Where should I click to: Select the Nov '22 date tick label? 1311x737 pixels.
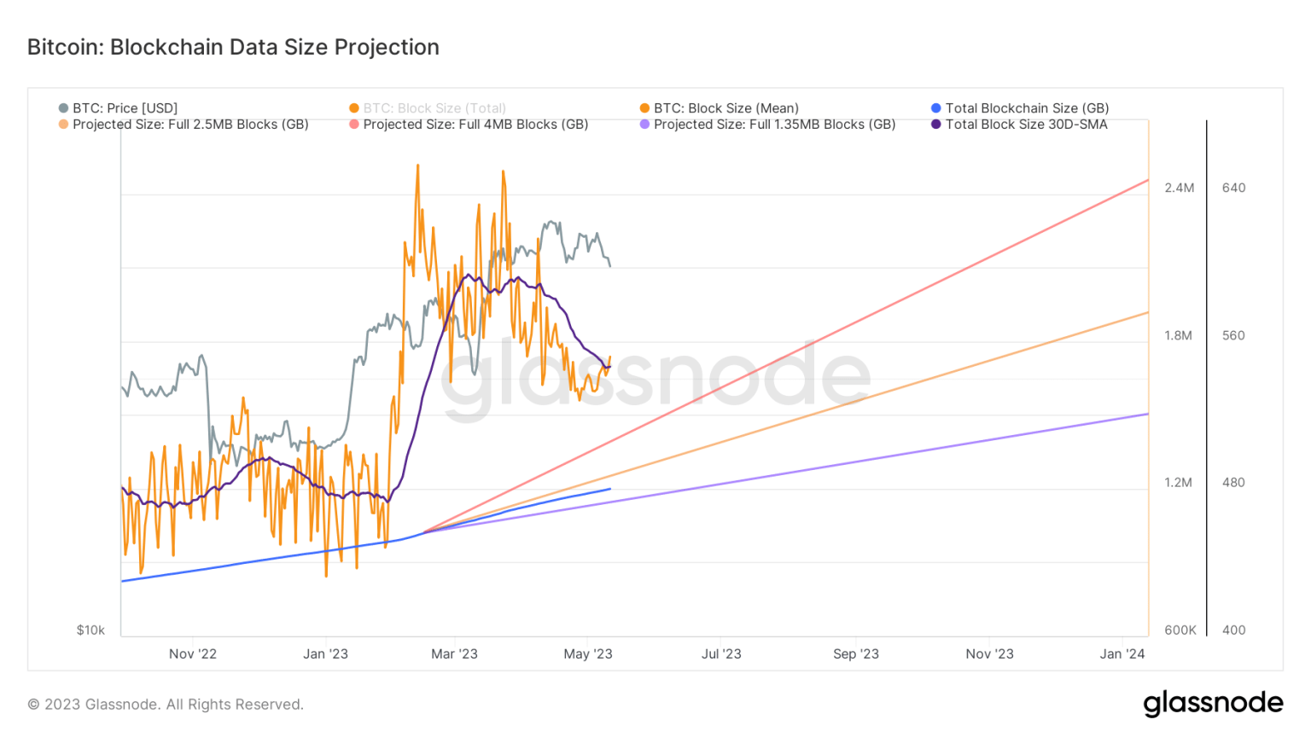tap(193, 654)
